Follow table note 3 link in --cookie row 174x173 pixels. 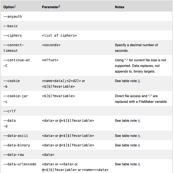139,81
